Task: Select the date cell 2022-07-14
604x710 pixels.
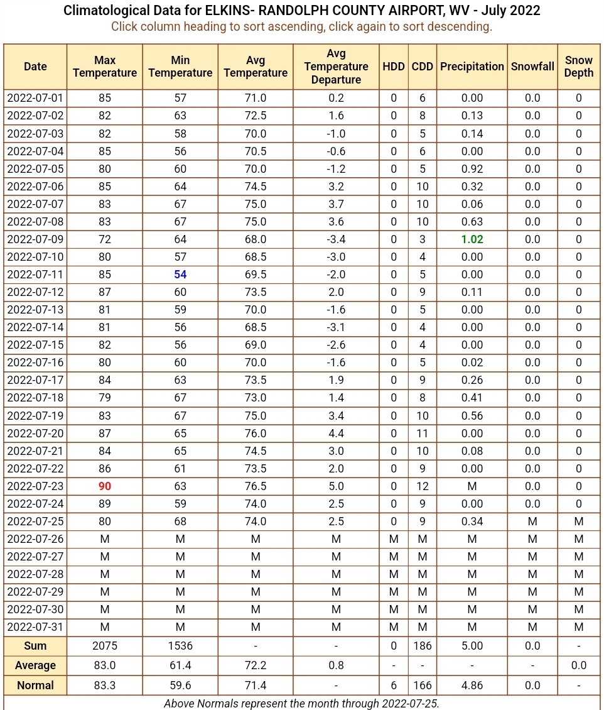Action: coord(35,327)
